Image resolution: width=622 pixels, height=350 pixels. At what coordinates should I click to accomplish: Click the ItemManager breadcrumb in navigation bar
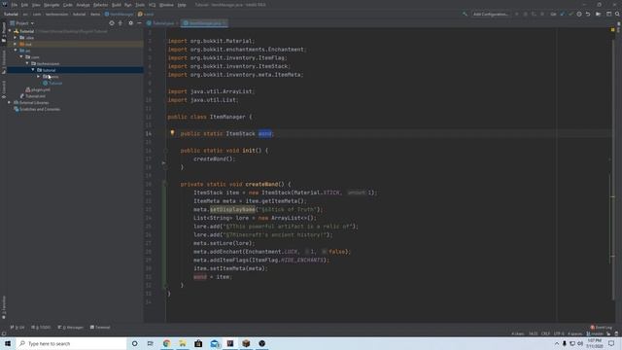click(x=119, y=15)
